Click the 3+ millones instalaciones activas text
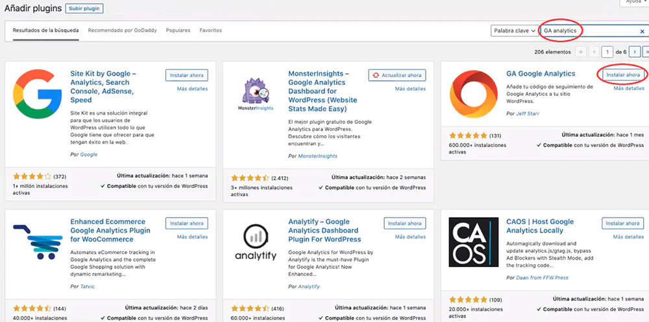 (262, 191)
